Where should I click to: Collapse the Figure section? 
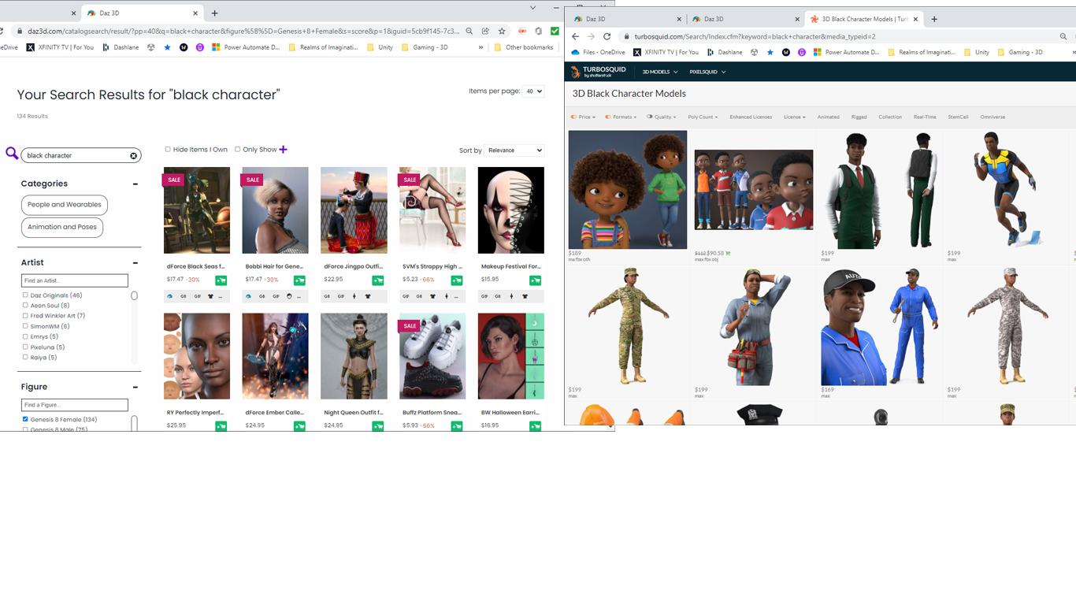pos(135,387)
